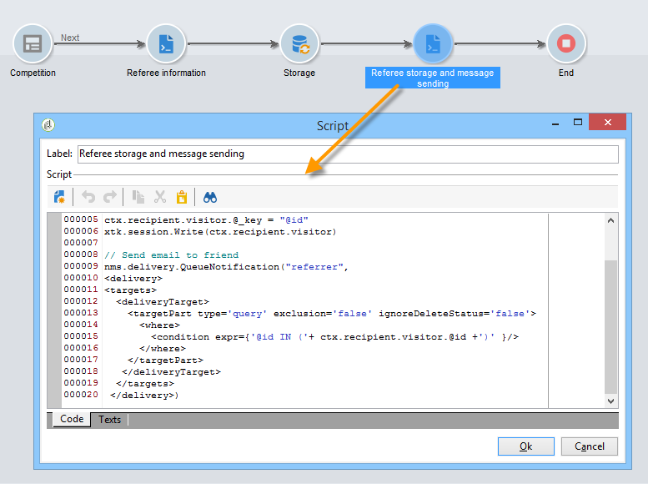Redo the last script change
The height and width of the screenshot is (484, 648).
click(x=109, y=197)
